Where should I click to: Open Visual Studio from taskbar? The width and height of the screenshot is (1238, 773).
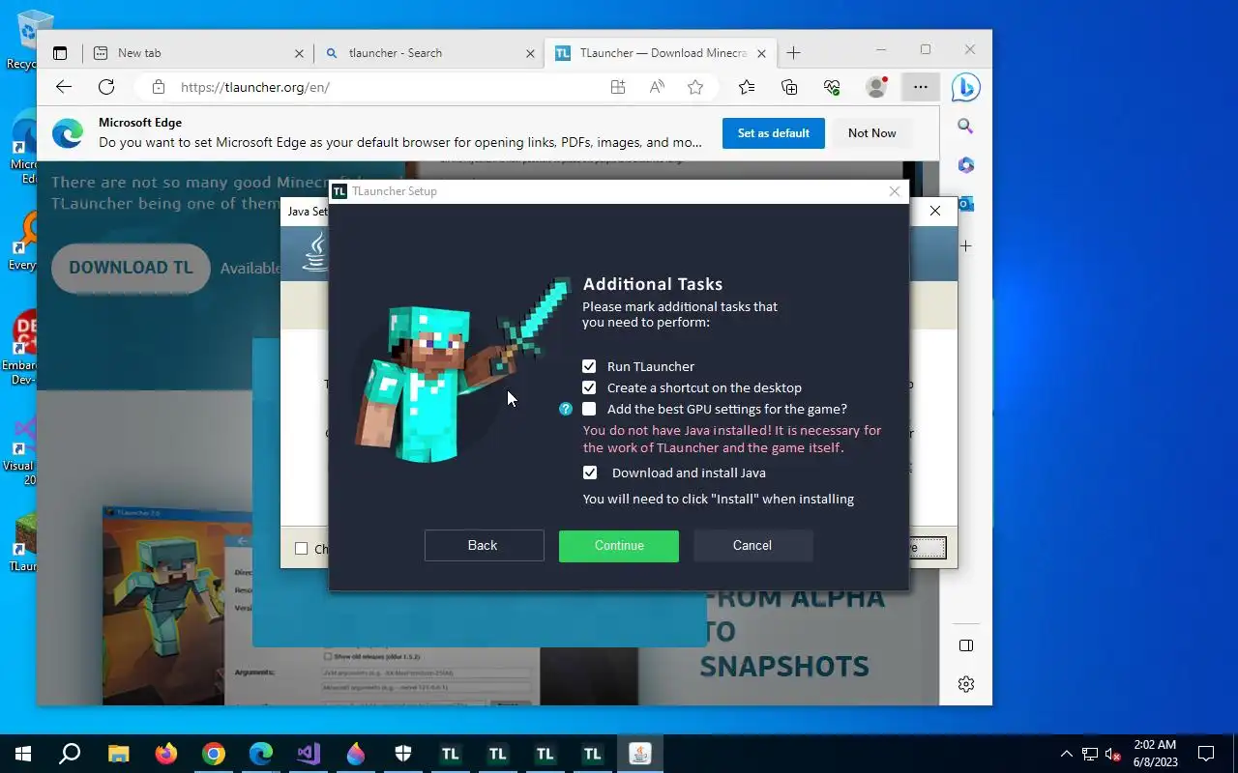tap(309, 754)
